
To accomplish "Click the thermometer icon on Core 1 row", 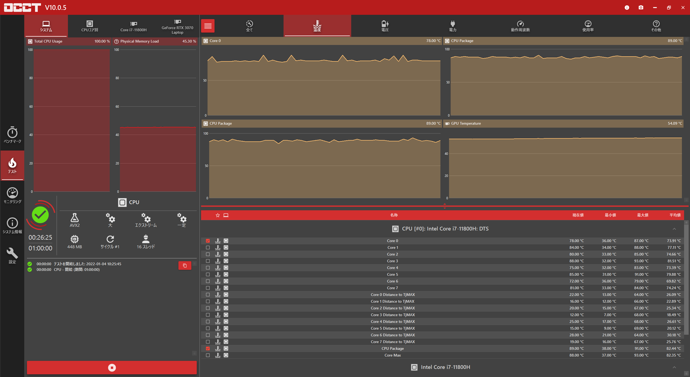I will (218, 247).
